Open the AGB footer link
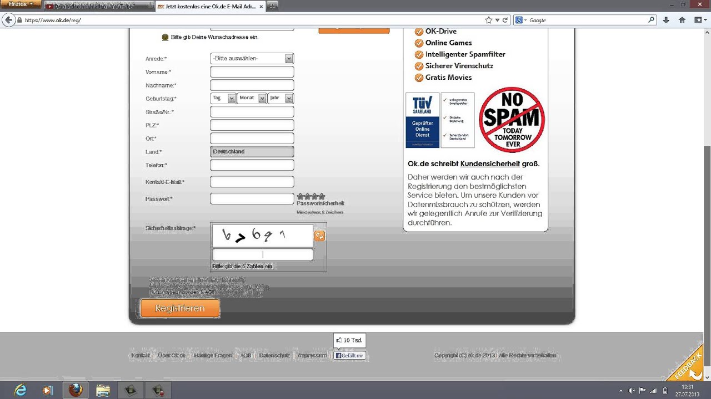The image size is (711, 399). coord(246,355)
